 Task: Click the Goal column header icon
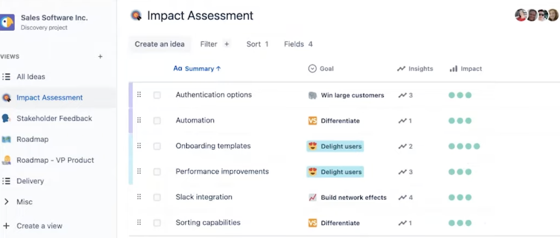tap(312, 68)
